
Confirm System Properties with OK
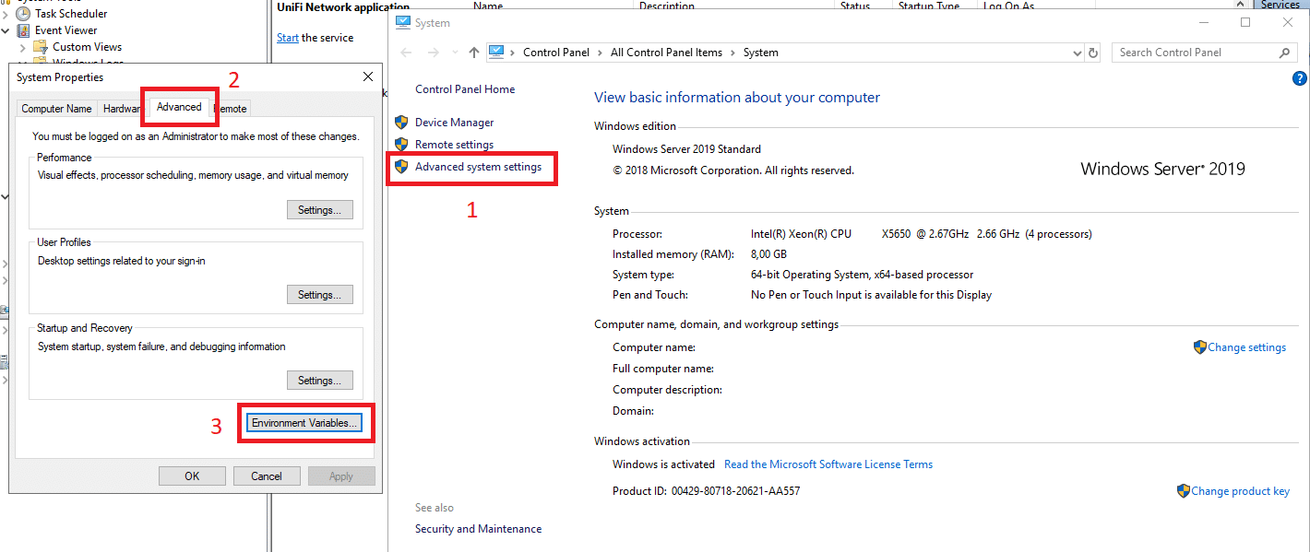[x=192, y=476]
